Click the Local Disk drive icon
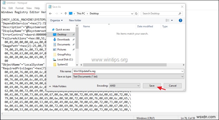Viewport: 219px width, 120px height. click(x=55, y=60)
